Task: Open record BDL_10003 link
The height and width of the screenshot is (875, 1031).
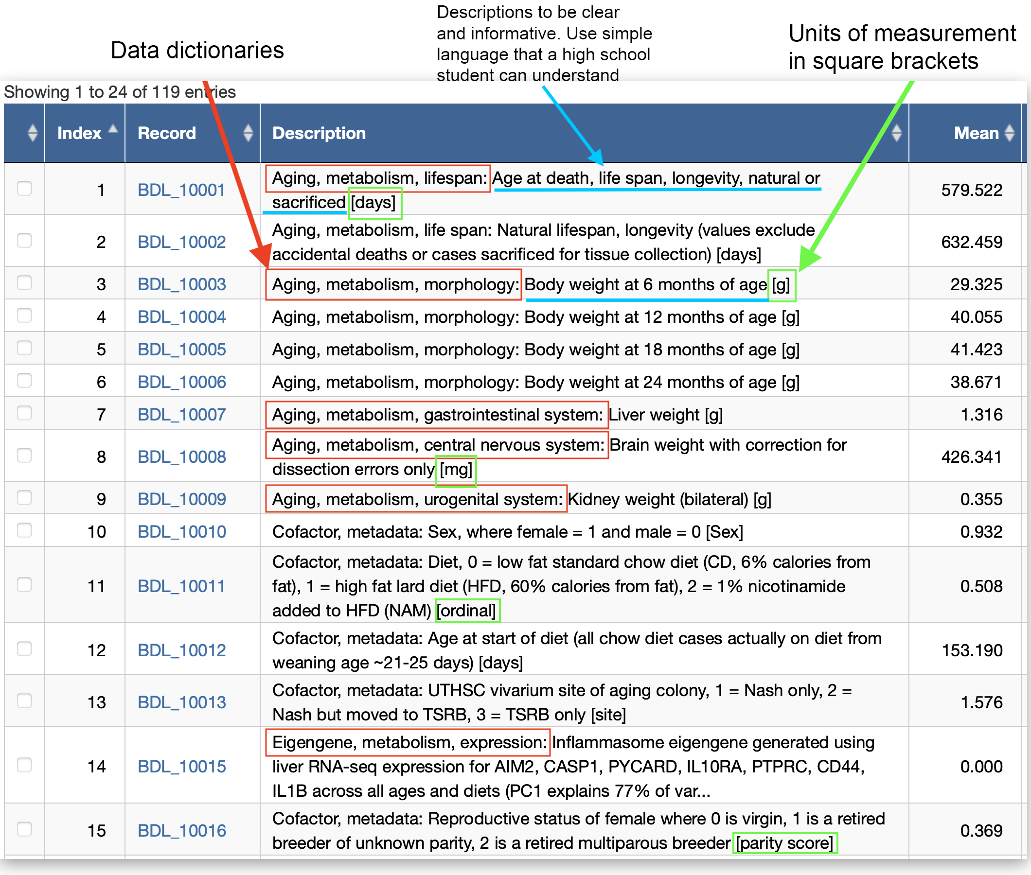Action: pyautogui.click(x=181, y=284)
